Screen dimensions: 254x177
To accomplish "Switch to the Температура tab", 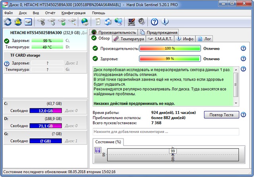I will [129, 39].
